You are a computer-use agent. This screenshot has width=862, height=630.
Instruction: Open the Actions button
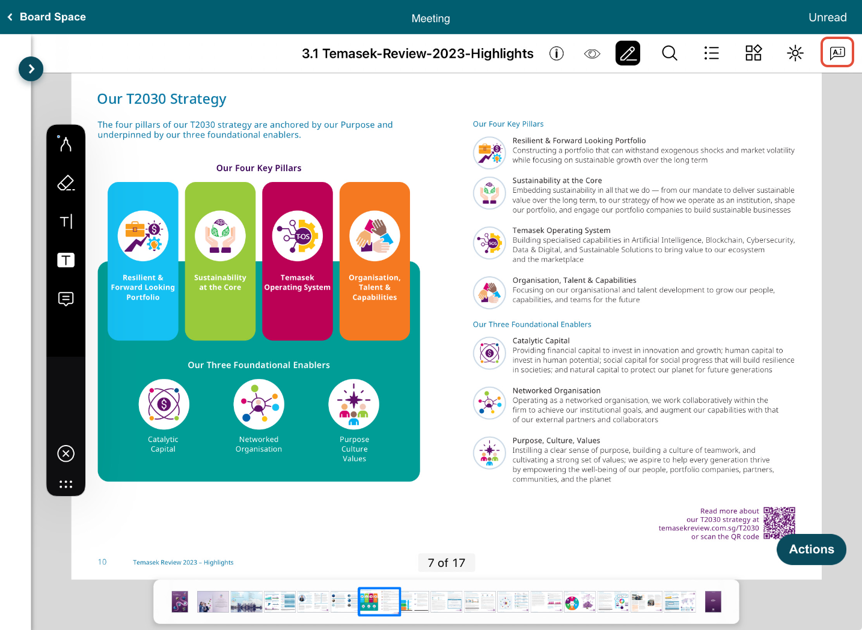pos(812,549)
